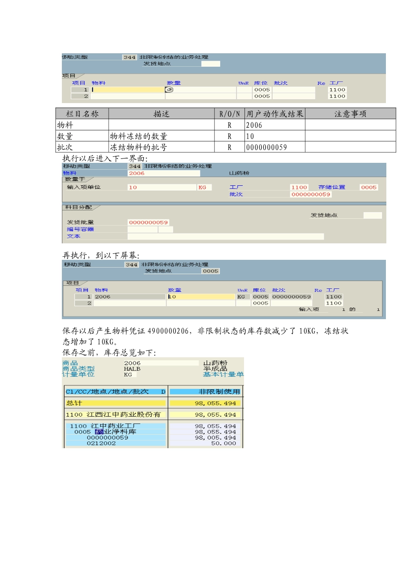Click the 编号容器 label link
This screenshot has height=582, width=411.
(x=80, y=230)
